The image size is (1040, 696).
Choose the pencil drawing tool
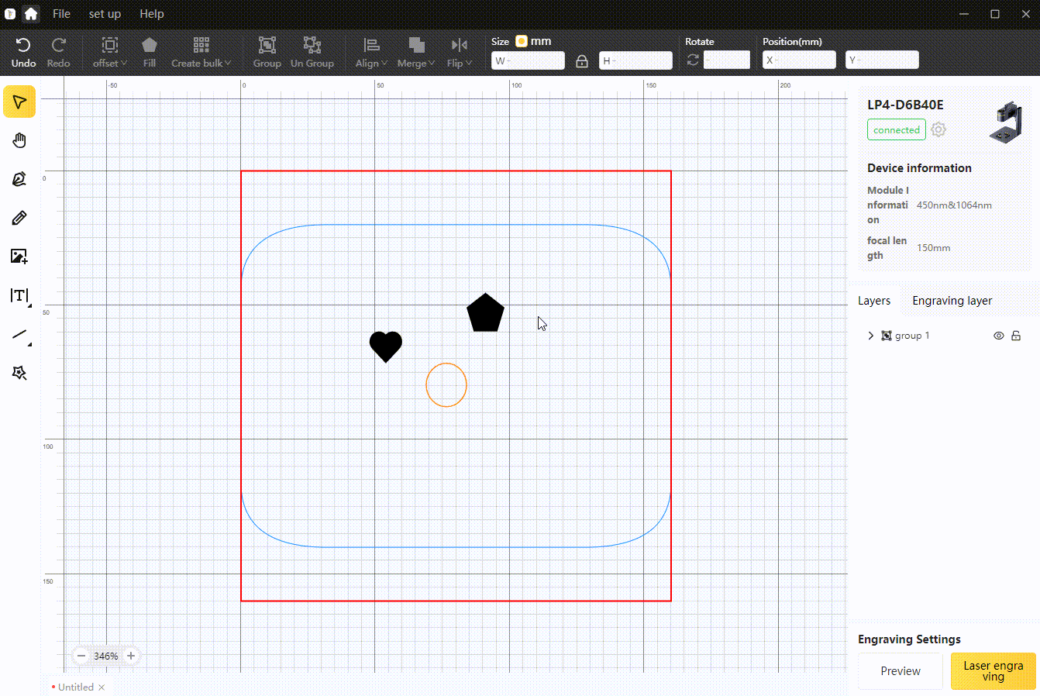pyautogui.click(x=19, y=218)
